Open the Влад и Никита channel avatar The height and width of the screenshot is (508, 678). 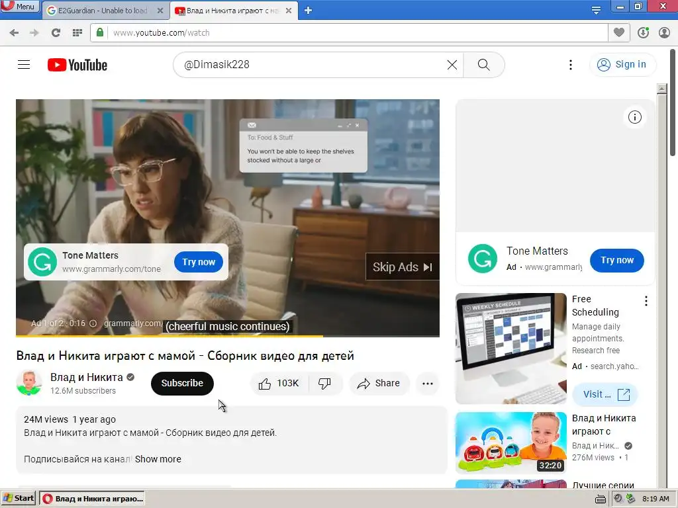point(29,383)
